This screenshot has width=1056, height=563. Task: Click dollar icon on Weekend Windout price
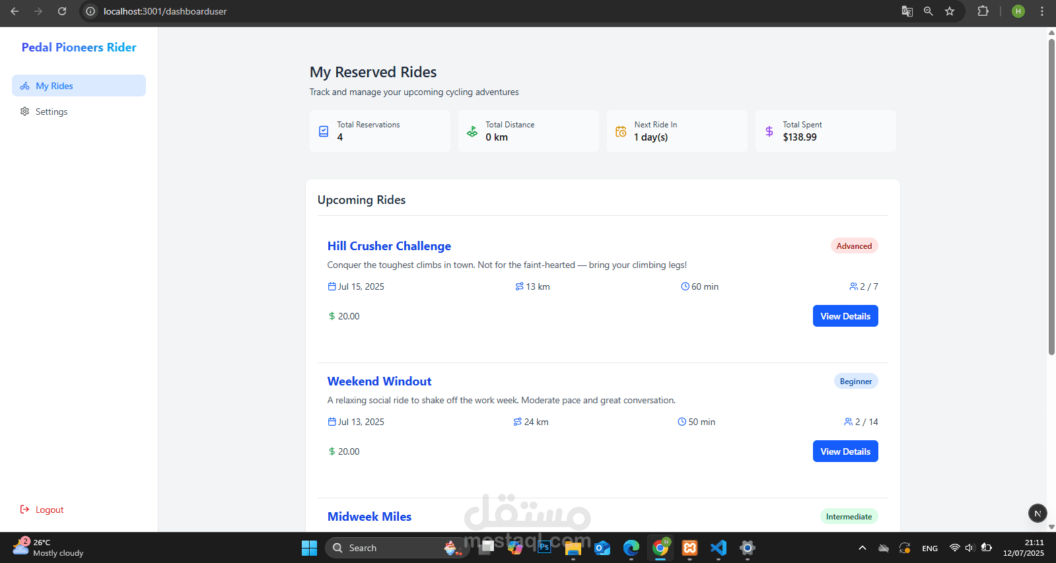tap(332, 451)
